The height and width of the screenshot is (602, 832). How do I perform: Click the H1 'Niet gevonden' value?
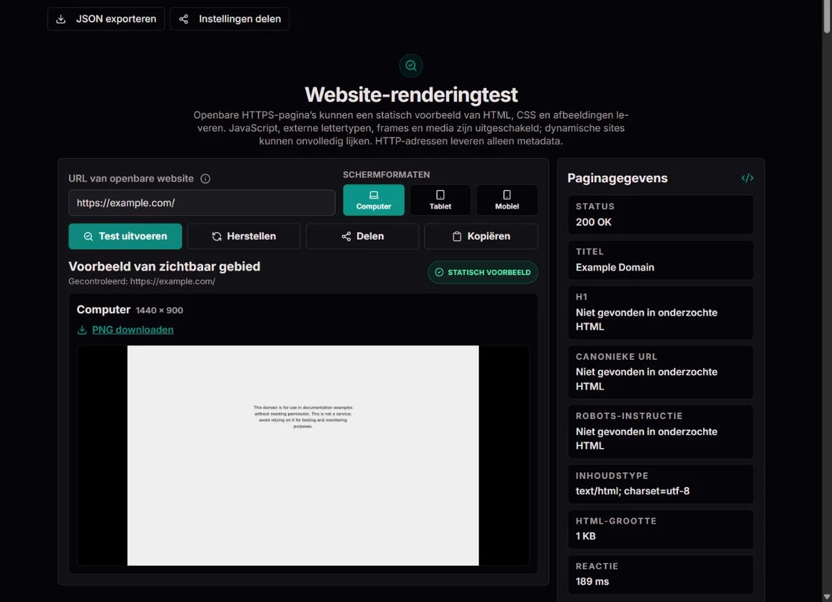pyautogui.click(x=646, y=320)
